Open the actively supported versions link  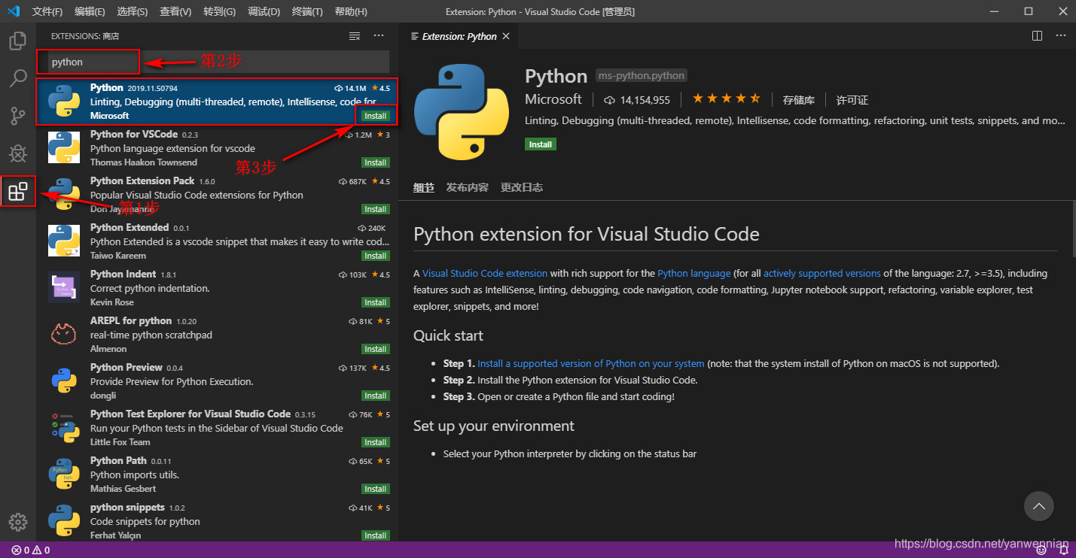[822, 274]
